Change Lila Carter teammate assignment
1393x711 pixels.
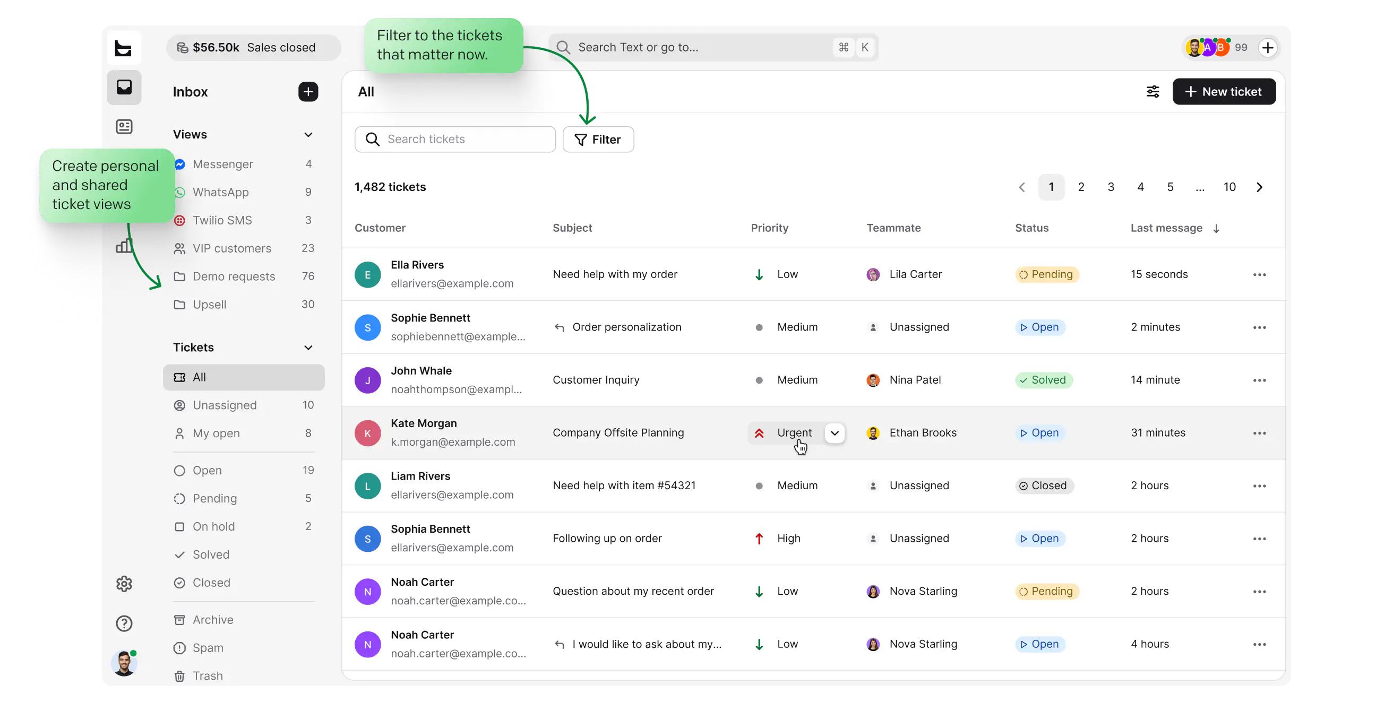point(904,275)
